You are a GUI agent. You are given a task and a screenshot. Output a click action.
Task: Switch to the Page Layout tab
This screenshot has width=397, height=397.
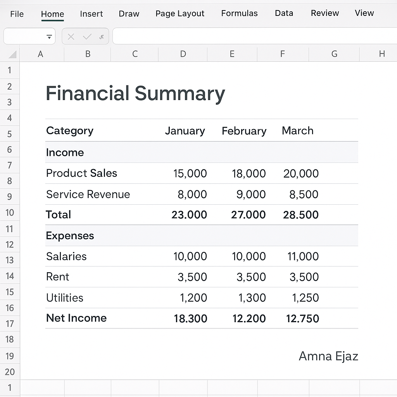coord(180,14)
